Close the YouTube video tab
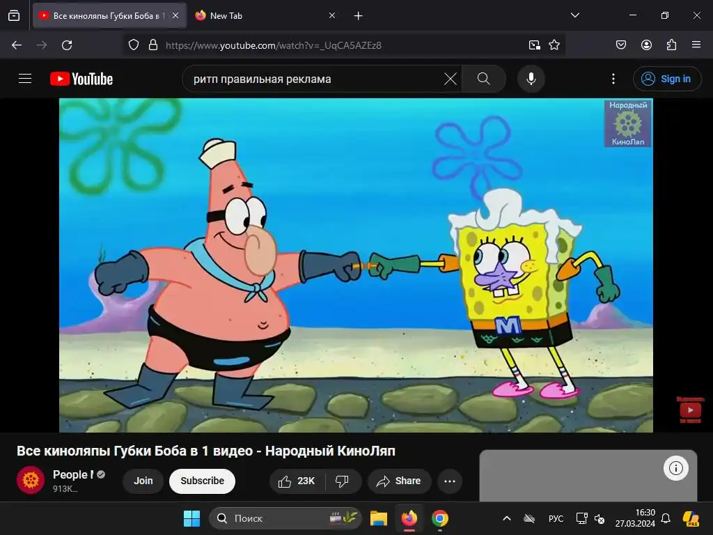Viewport: 713px width, 535px height. tap(175, 15)
